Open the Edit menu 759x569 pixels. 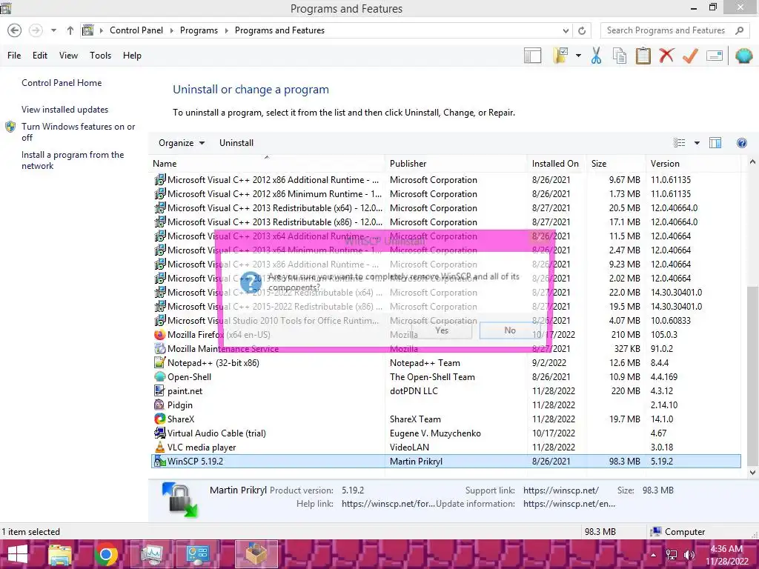click(40, 56)
